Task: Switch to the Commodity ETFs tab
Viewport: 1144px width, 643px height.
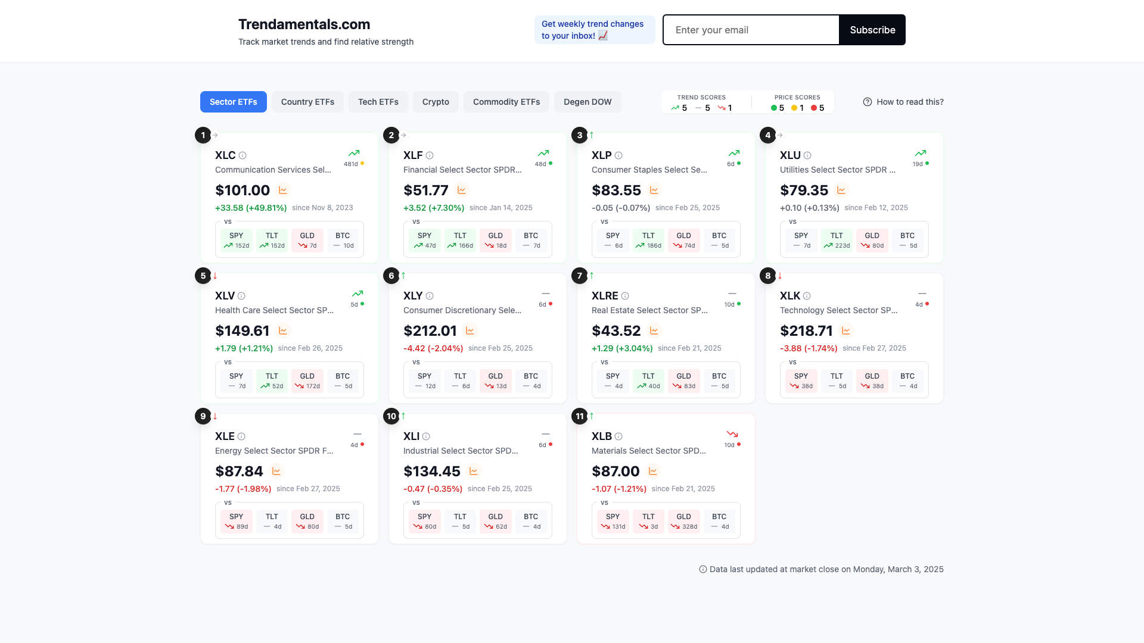Action: pyautogui.click(x=506, y=102)
